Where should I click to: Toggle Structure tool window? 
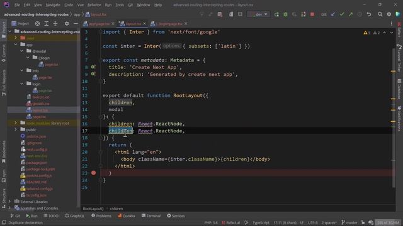click(x=4, y=198)
